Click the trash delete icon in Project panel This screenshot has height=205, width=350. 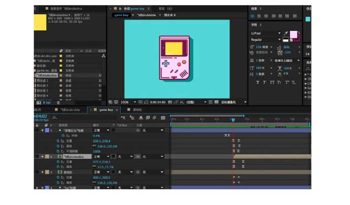(x=58, y=103)
